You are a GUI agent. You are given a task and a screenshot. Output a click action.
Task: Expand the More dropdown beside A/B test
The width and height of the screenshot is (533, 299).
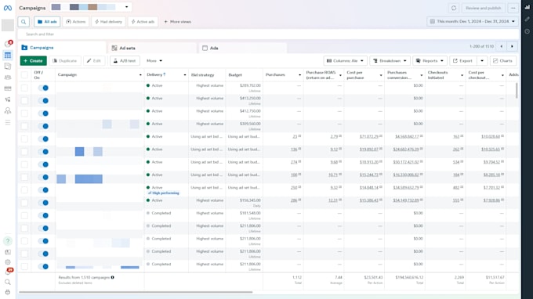coord(154,61)
